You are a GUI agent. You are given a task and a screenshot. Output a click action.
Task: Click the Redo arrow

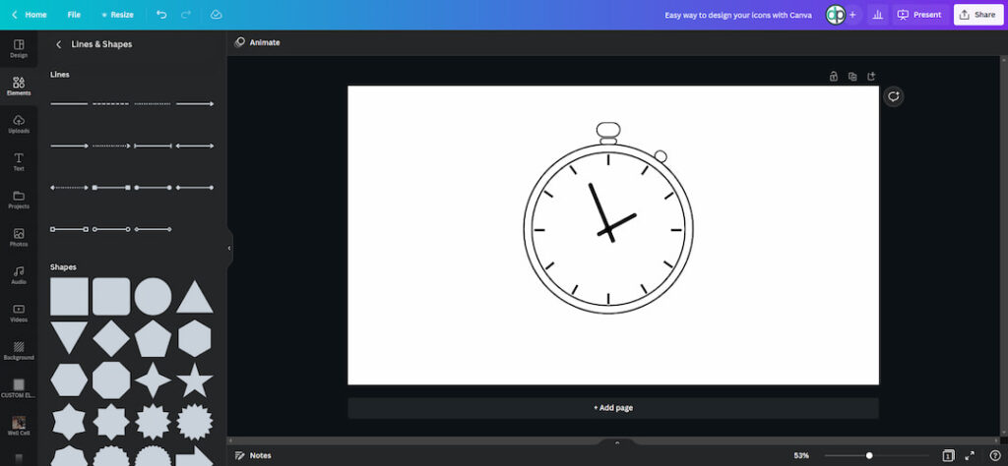coord(186,14)
